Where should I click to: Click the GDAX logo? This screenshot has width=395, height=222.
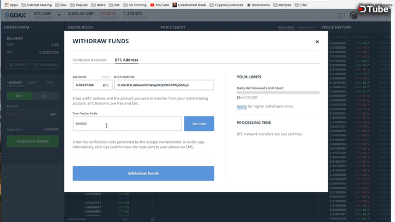click(x=15, y=15)
